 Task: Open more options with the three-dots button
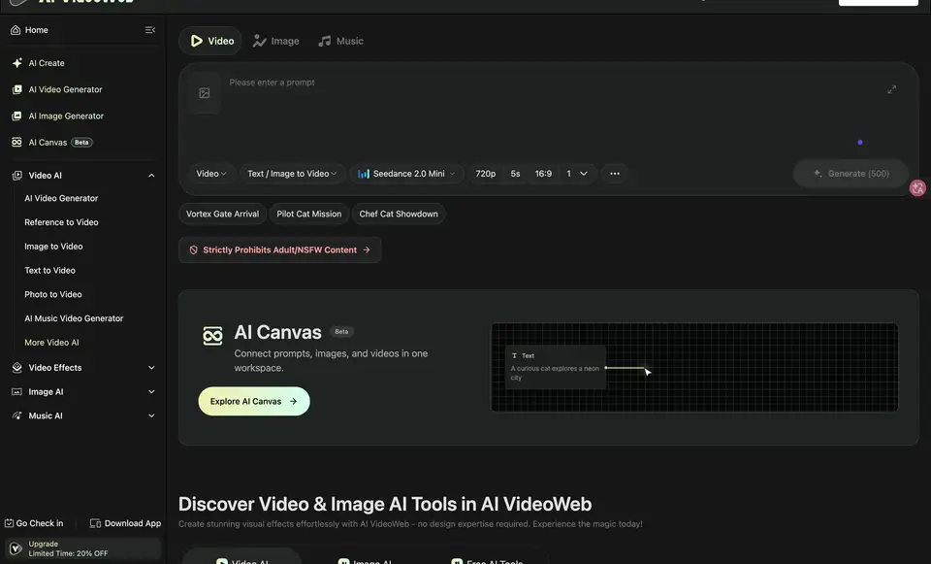615,174
